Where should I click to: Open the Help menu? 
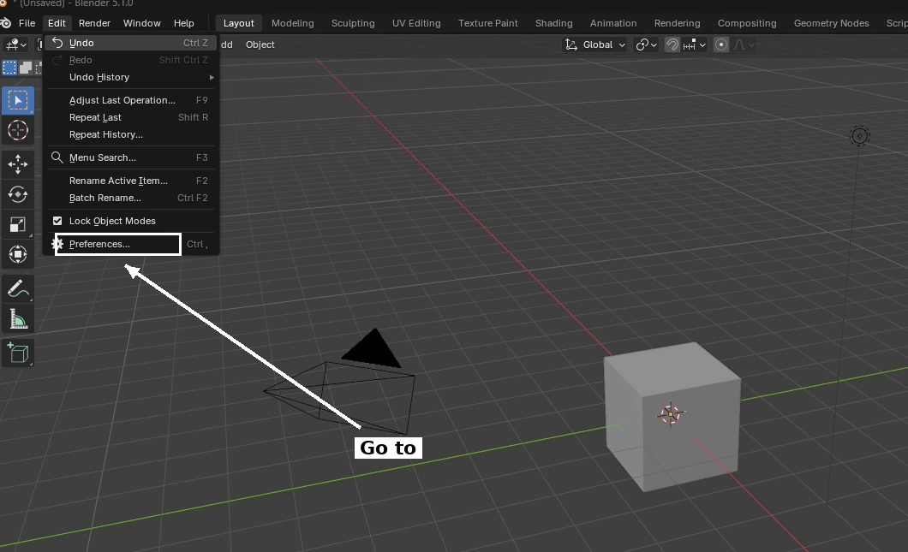click(x=183, y=23)
